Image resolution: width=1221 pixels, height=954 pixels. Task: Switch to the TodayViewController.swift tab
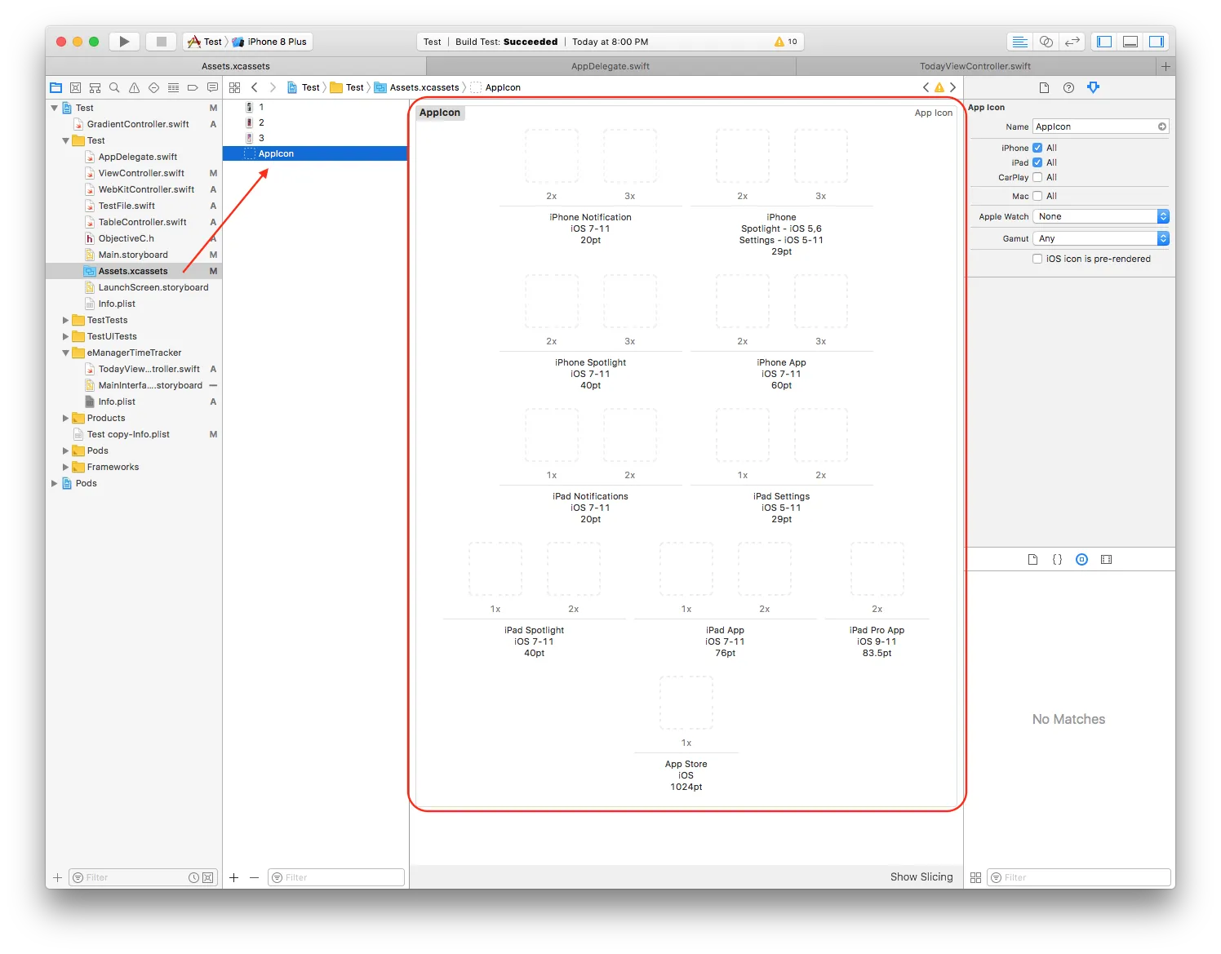click(x=975, y=66)
